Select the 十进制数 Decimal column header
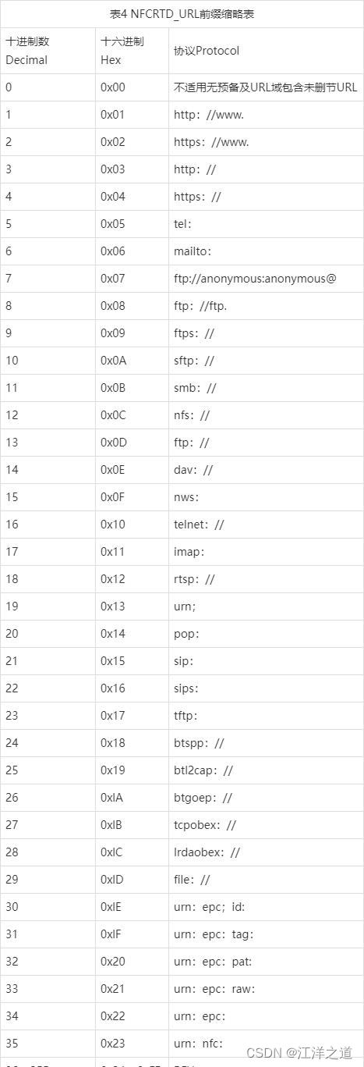Image resolution: width=364 pixels, height=1067 pixels. tap(48, 51)
